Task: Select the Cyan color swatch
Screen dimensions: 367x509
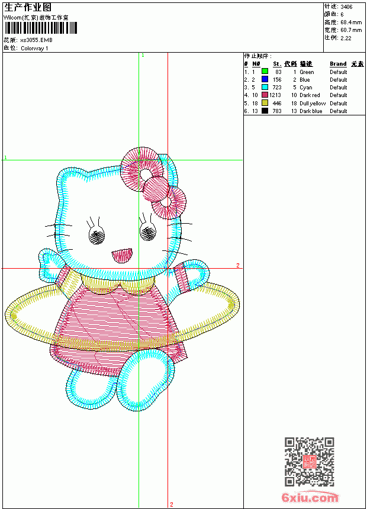Action: tap(265, 87)
